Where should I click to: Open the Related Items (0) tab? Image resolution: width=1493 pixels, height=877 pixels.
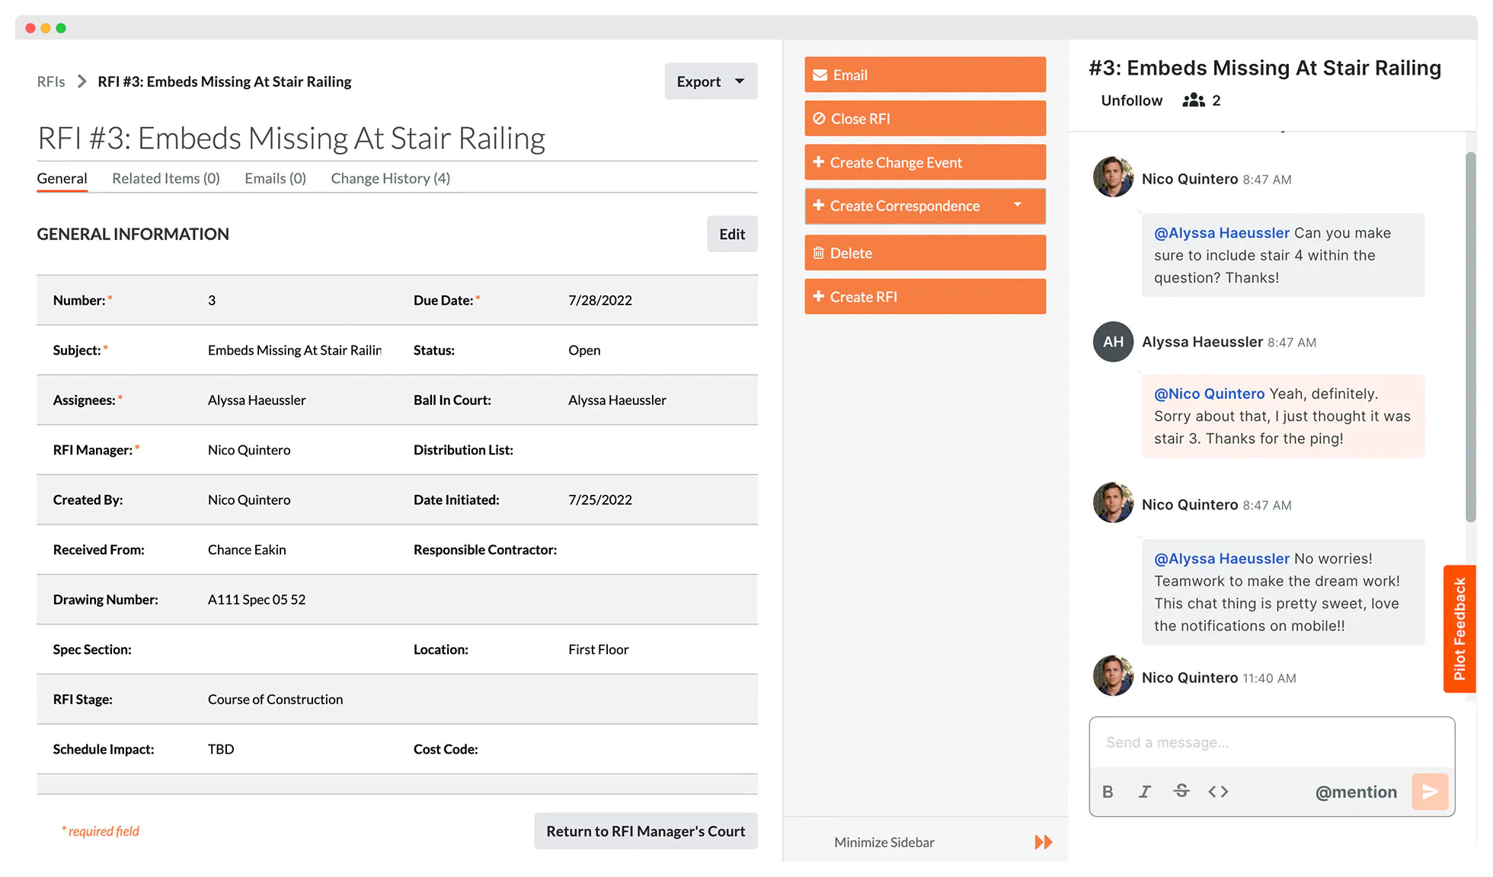coord(166,178)
